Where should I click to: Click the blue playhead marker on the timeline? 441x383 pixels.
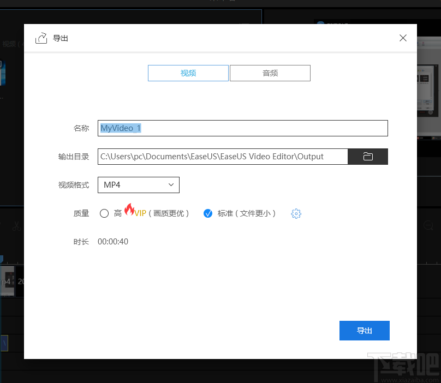2,257
